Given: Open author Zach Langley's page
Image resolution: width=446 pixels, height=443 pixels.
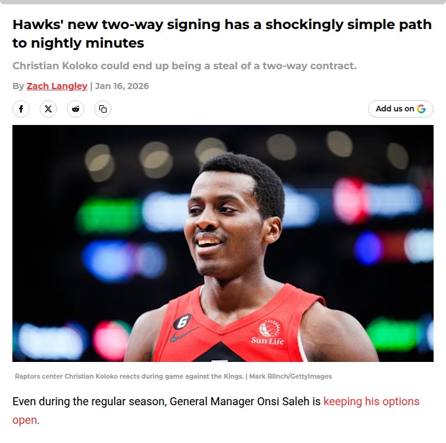Looking at the screenshot, I should point(57,86).
